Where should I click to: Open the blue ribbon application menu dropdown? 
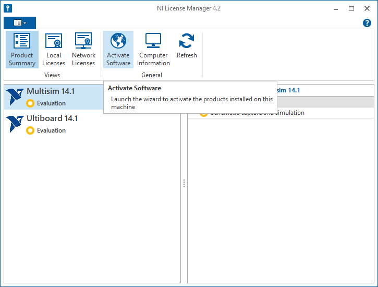click(x=20, y=23)
